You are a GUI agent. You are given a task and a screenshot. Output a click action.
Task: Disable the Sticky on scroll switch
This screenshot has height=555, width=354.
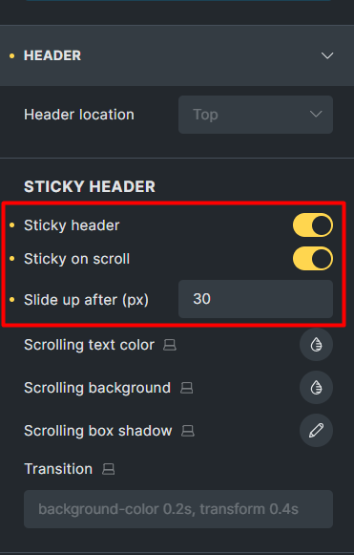click(x=313, y=259)
